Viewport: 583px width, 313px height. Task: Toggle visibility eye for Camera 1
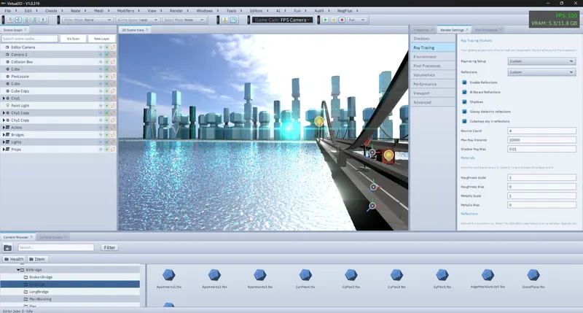pyautogui.click(x=101, y=55)
